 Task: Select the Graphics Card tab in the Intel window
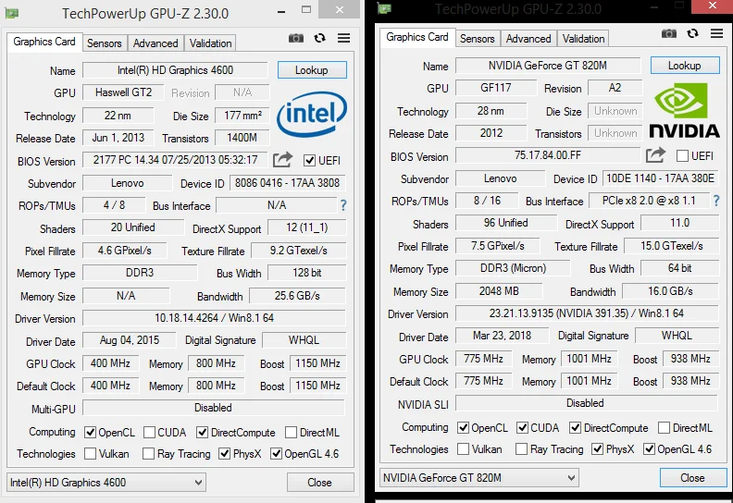click(x=44, y=42)
